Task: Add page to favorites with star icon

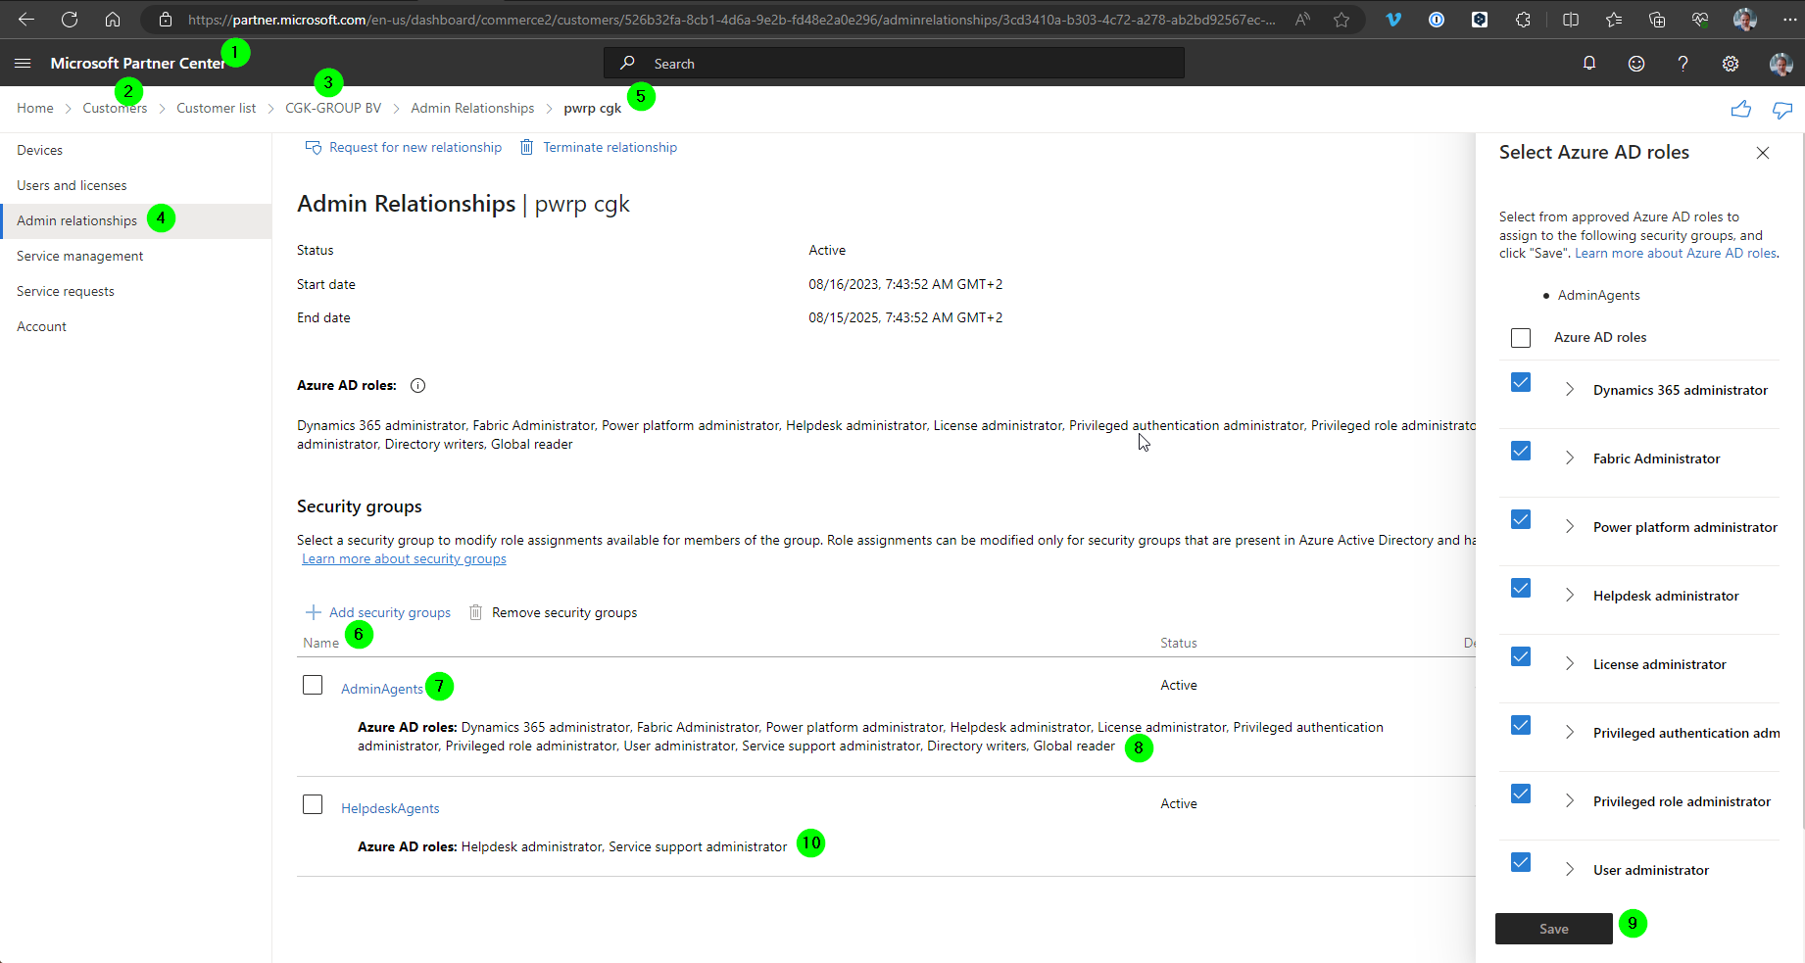Action: point(1342,20)
